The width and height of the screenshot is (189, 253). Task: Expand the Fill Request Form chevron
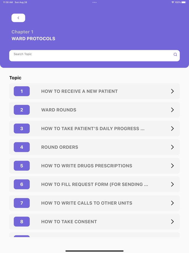tap(172, 184)
